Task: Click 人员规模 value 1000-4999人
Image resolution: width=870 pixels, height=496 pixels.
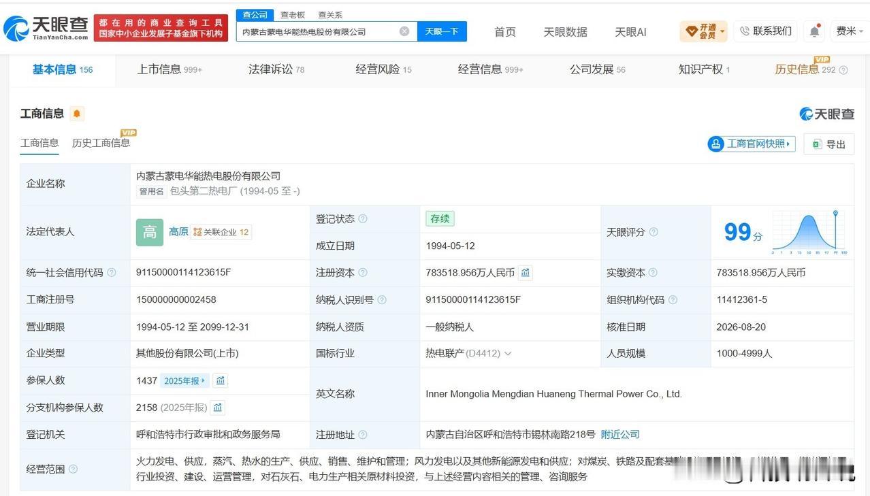Action: (x=744, y=354)
